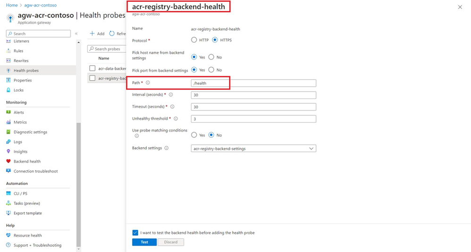Choose No for pick port from backend
This screenshot has width=471, height=252.
point(211,70)
